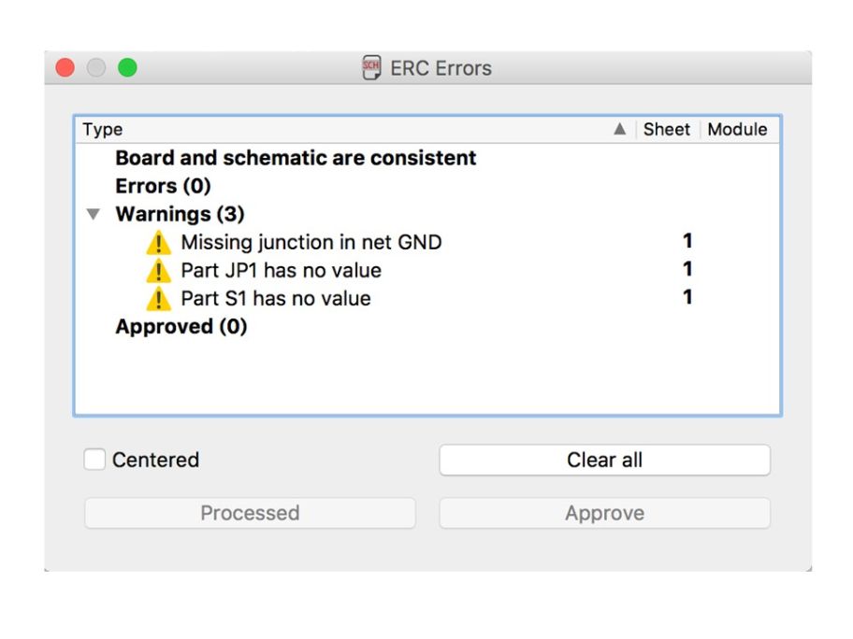
Task: Select Missing junction in net GND warning
Action: [427, 242]
